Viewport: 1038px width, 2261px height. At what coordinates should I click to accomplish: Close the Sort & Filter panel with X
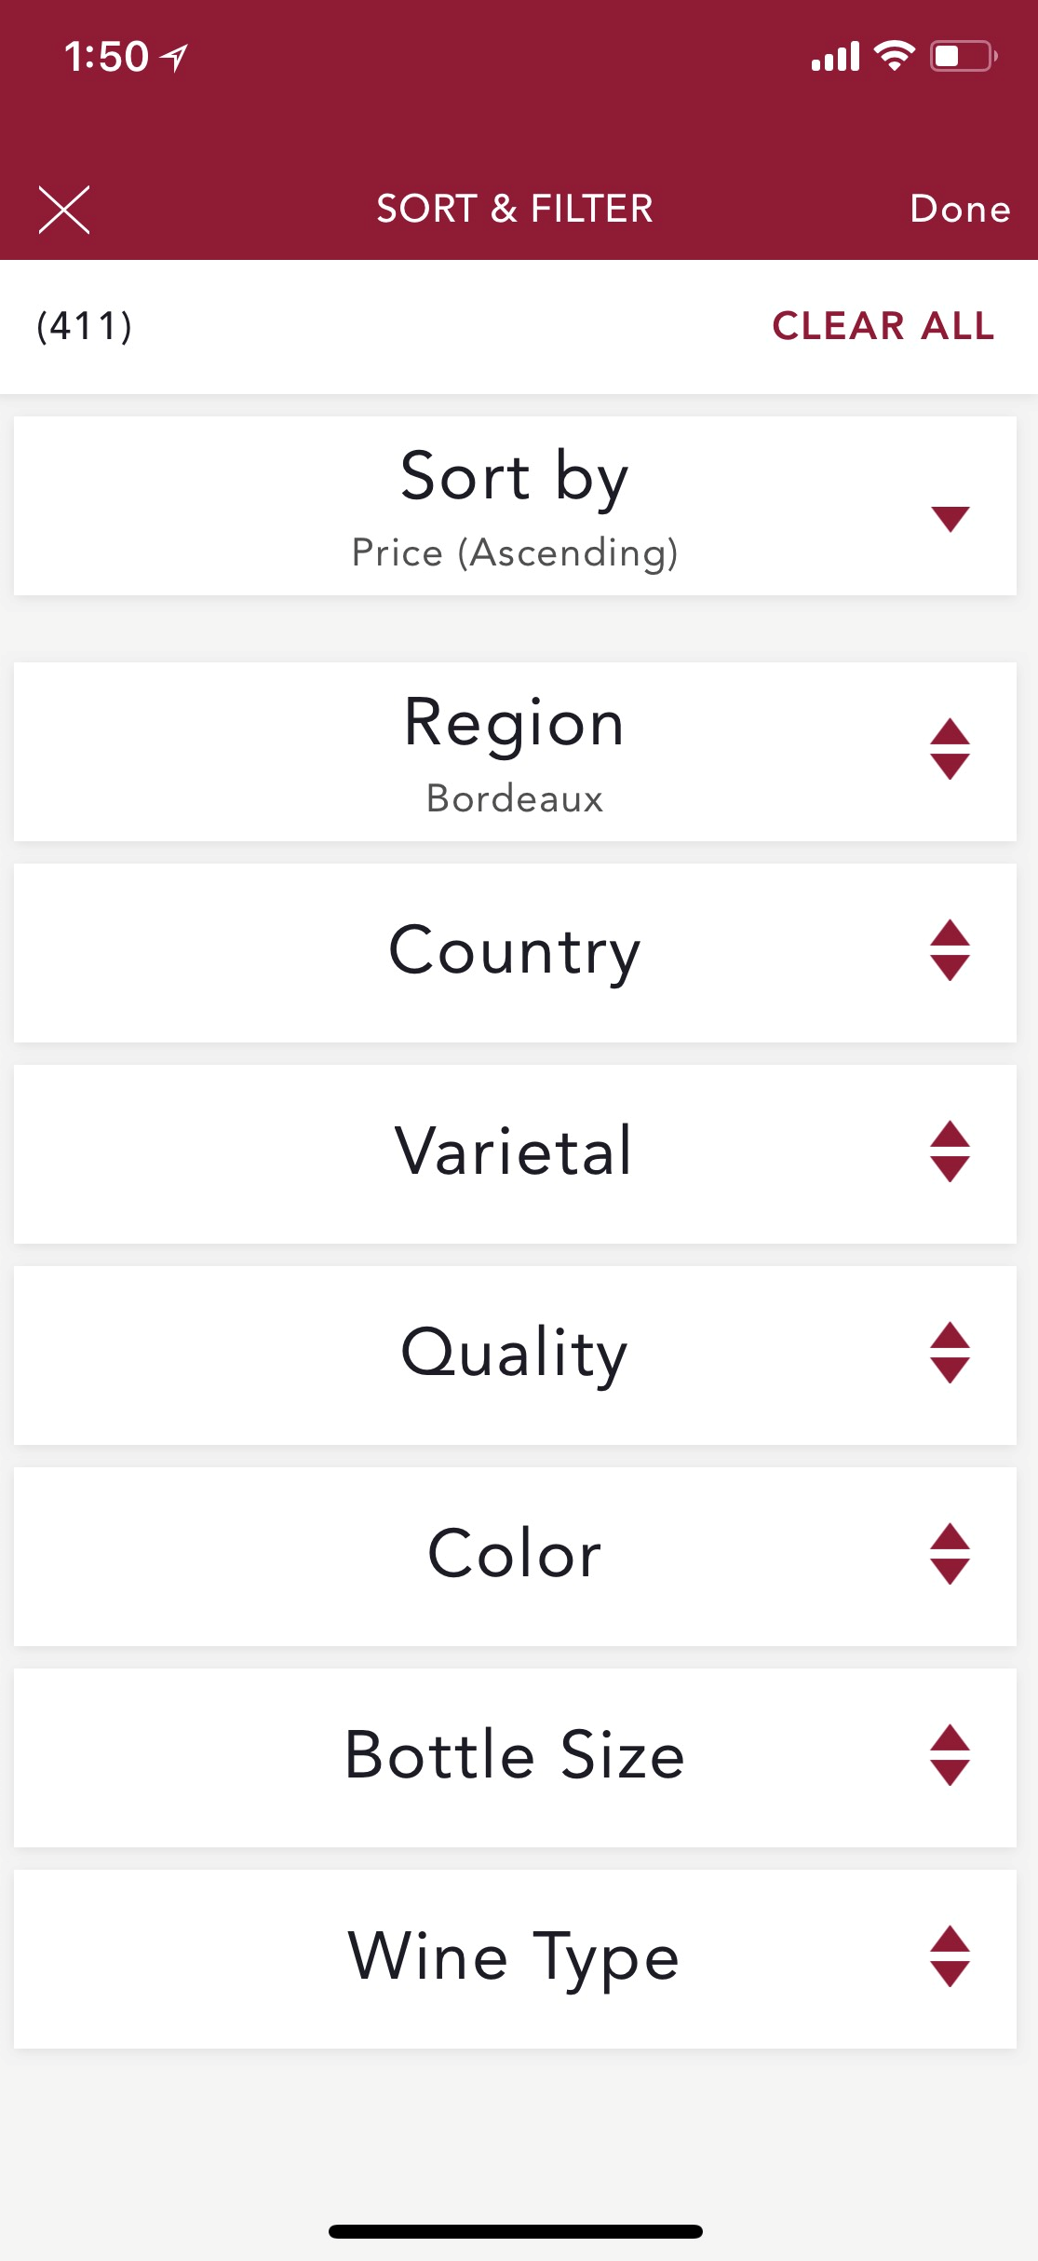point(63,209)
